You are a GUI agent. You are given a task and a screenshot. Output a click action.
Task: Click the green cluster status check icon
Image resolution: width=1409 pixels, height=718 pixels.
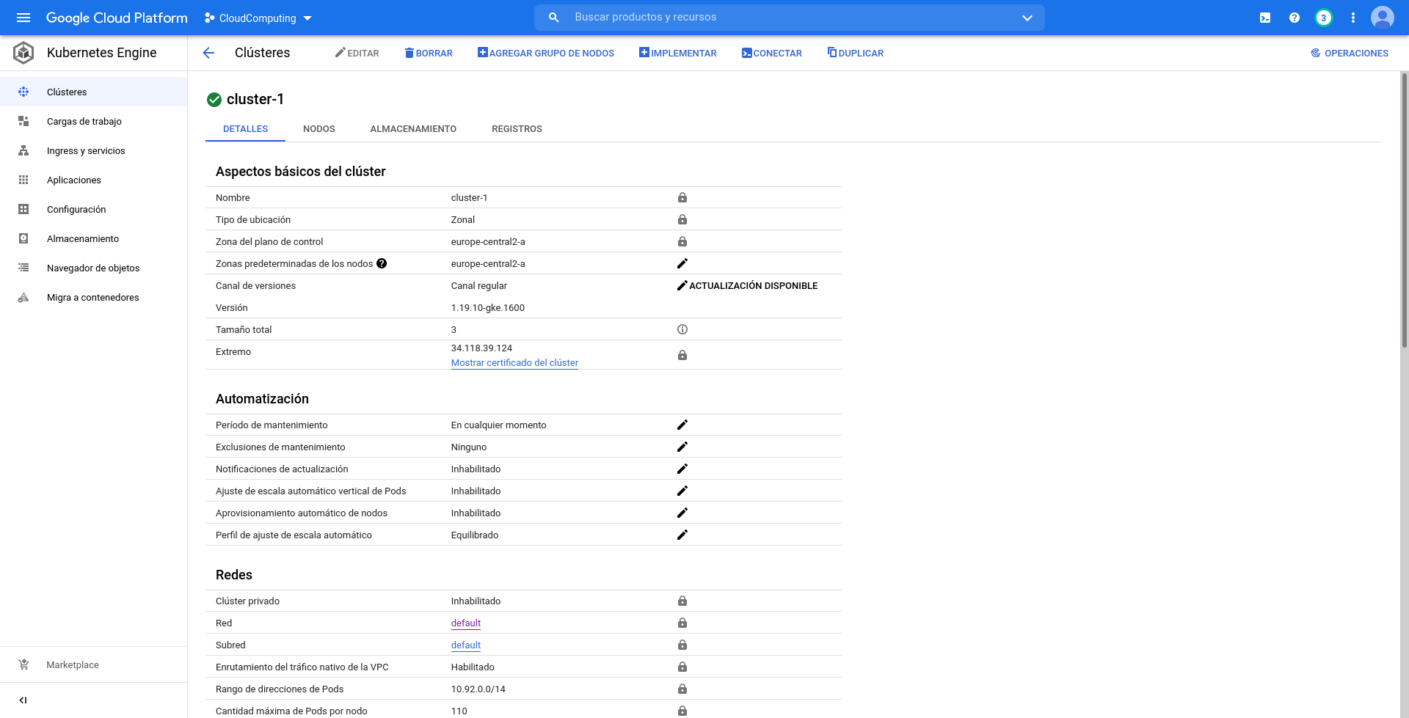tap(214, 100)
